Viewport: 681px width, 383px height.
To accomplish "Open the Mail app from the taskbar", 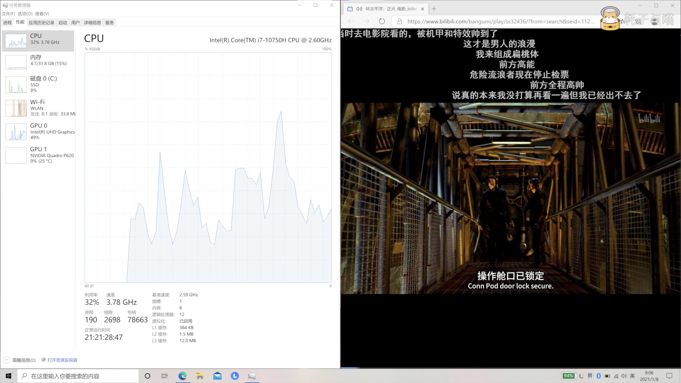I will (x=217, y=376).
